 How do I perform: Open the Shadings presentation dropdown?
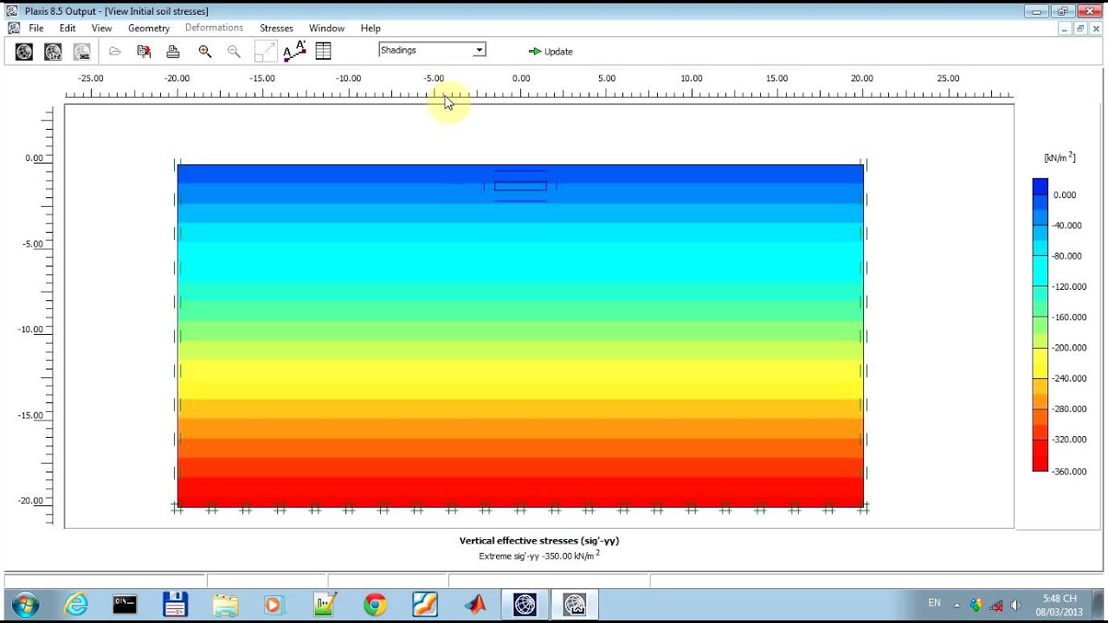pos(432,50)
